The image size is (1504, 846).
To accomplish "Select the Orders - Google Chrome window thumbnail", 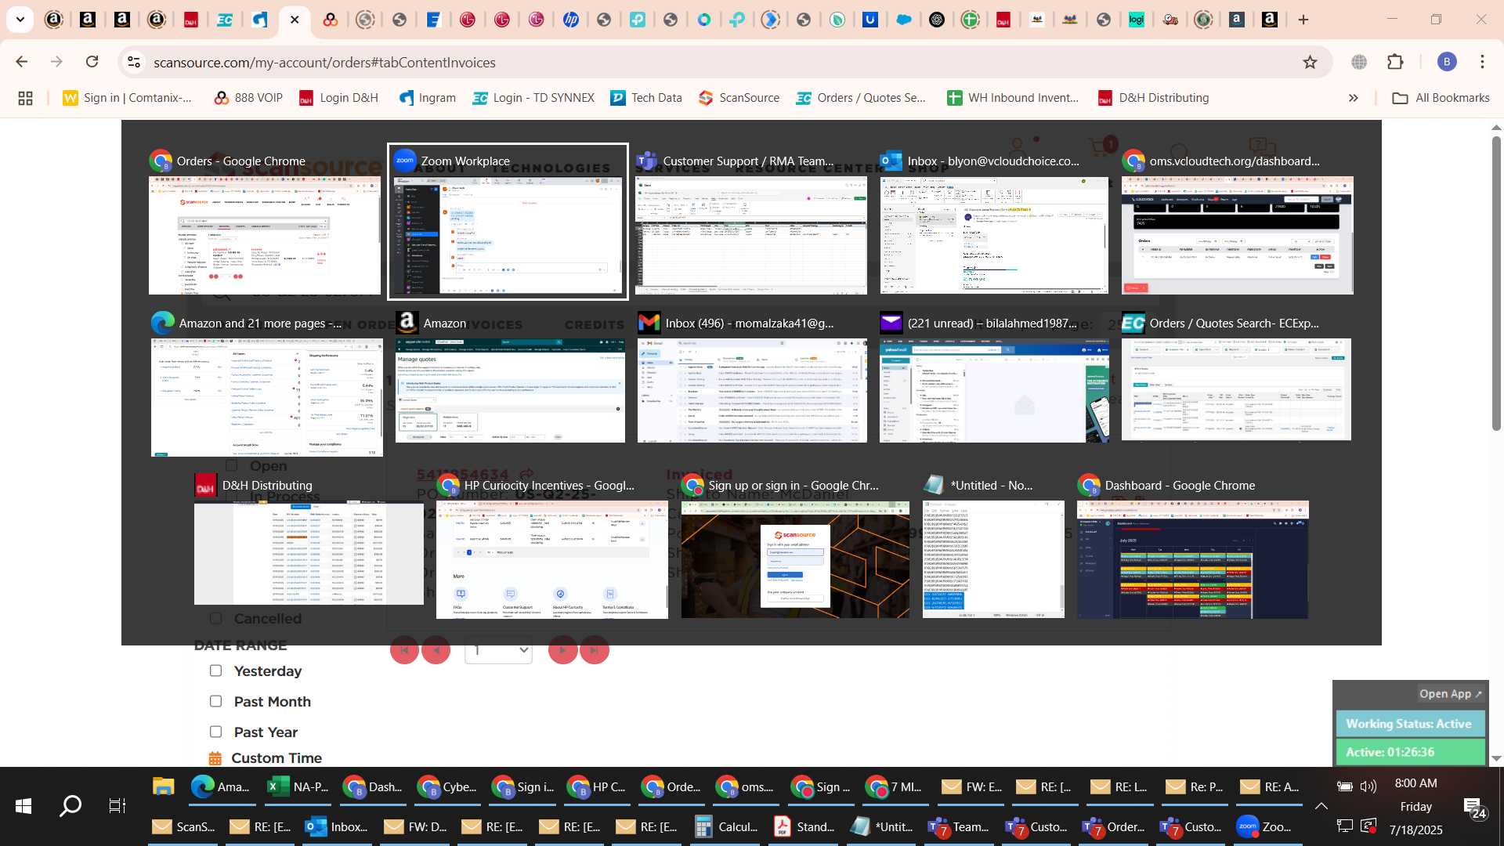I will (265, 222).
